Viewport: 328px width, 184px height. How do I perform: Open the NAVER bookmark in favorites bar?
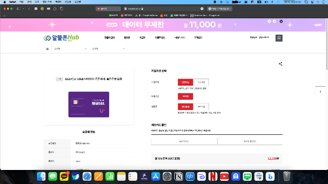pyautogui.click(x=113, y=15)
